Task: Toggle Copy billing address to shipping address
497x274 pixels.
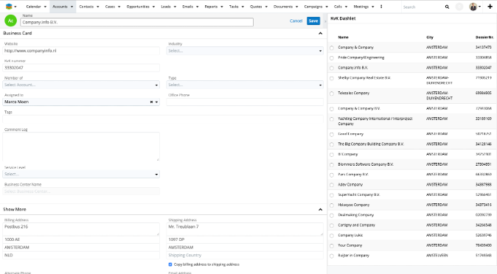Action: [170, 264]
